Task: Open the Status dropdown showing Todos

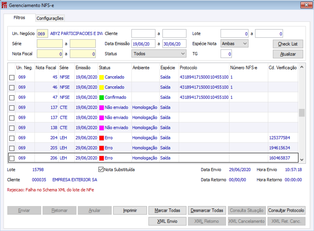Action: 159,54
